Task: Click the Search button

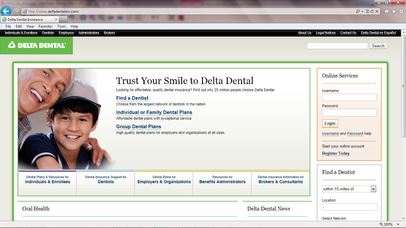Action: pyautogui.click(x=378, y=46)
